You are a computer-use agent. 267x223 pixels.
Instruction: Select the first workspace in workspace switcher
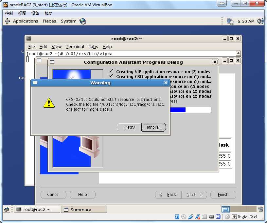(226, 209)
